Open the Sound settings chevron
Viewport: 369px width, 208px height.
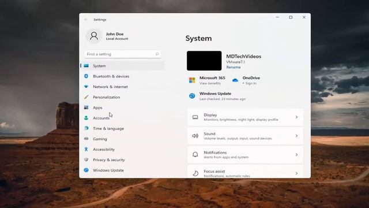pos(296,136)
